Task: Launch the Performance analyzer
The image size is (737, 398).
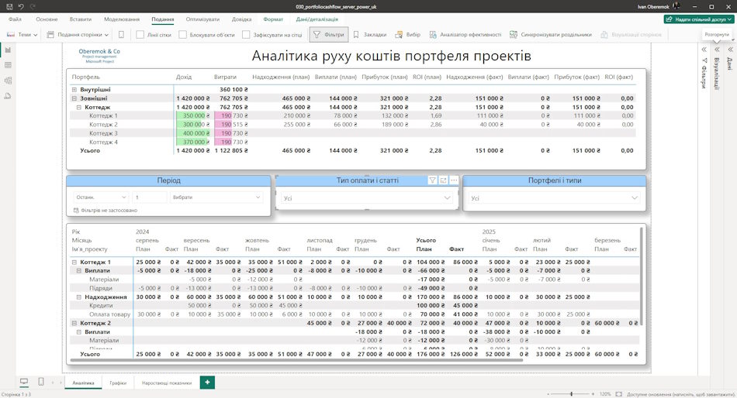Action: (465, 34)
